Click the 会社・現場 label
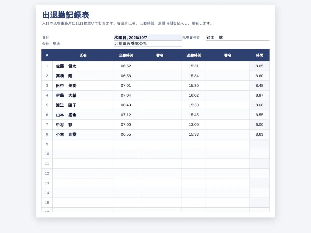Image resolution: width=311 pixels, height=233 pixels. 51,43
